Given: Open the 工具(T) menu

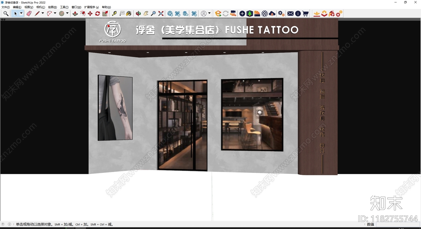Looking at the screenshot, I should tap(64, 7).
